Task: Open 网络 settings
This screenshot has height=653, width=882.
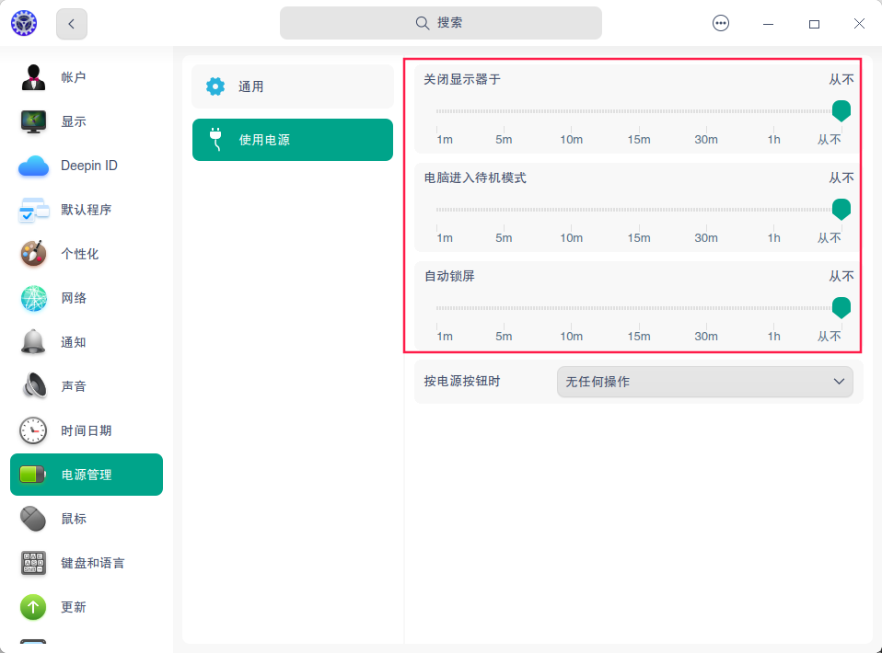Action: (32, 298)
